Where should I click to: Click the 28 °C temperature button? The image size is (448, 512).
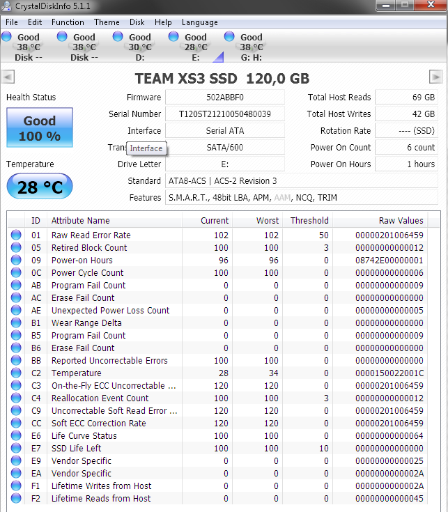pos(40,186)
